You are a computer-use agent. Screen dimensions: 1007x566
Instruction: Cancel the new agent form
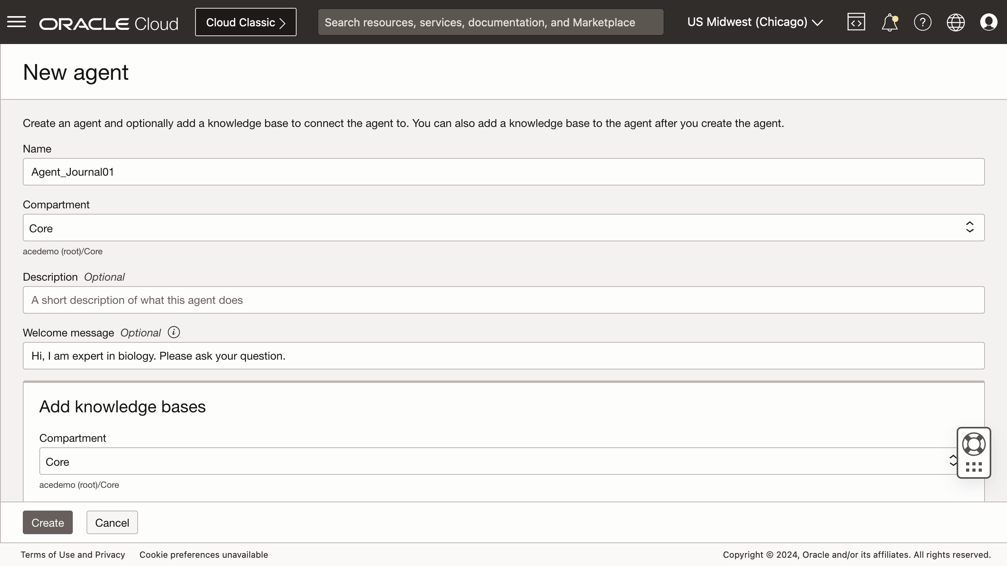click(x=112, y=522)
